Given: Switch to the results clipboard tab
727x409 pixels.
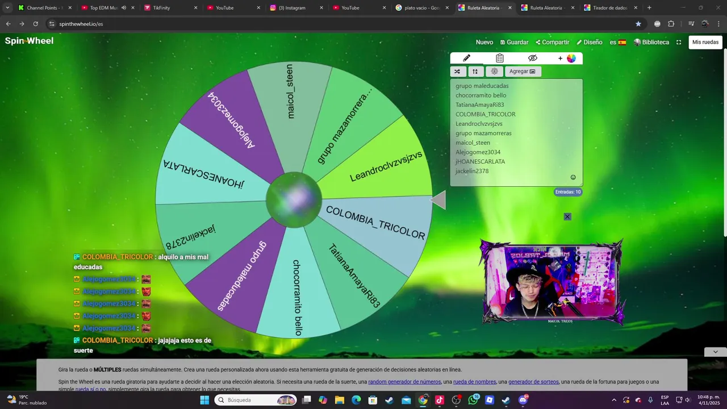Looking at the screenshot, I should 500,58.
